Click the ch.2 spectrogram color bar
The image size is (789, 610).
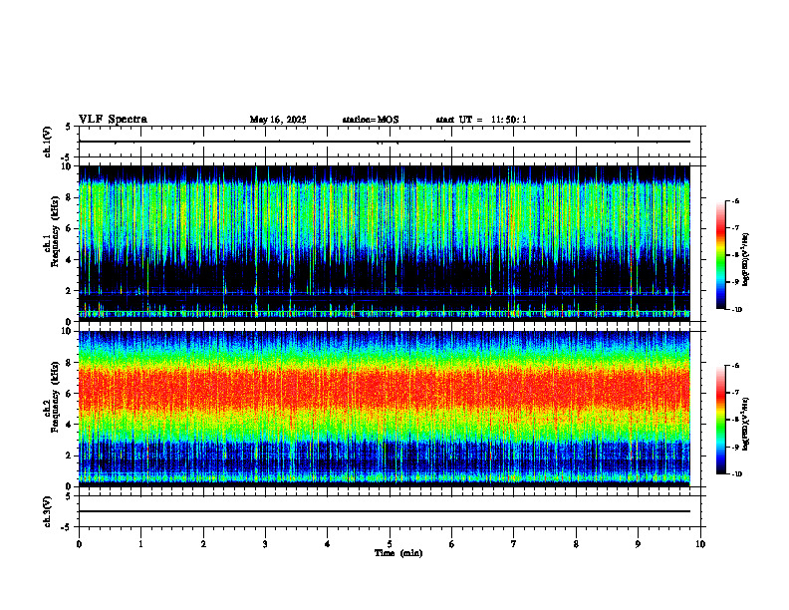click(x=720, y=420)
